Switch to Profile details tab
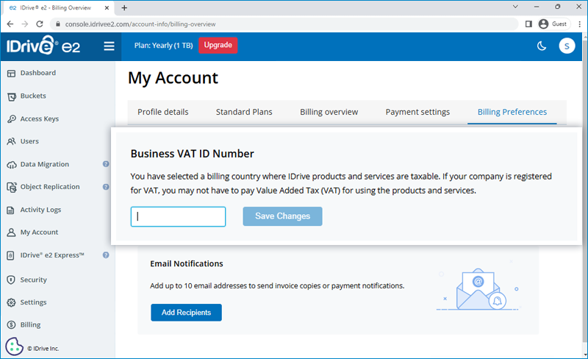588x359 pixels. click(162, 112)
